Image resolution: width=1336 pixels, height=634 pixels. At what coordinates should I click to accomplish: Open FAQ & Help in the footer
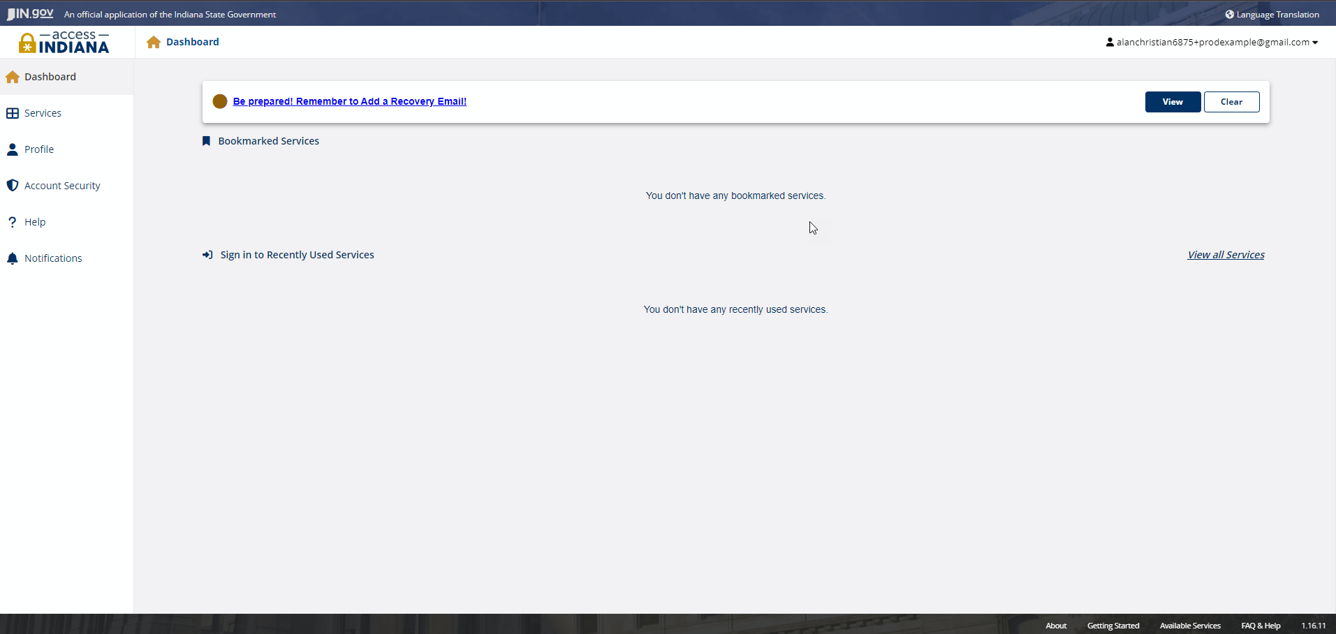1261,626
